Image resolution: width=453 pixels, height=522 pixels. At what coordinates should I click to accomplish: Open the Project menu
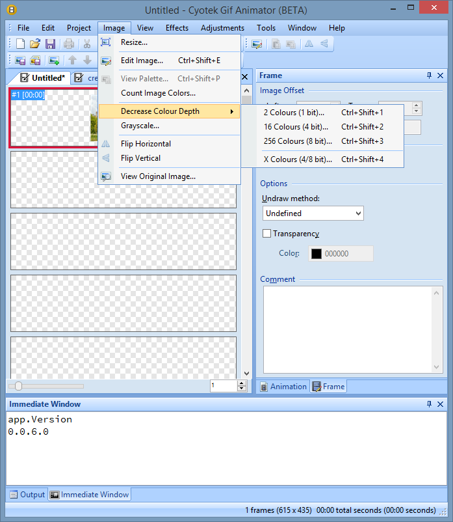click(79, 28)
